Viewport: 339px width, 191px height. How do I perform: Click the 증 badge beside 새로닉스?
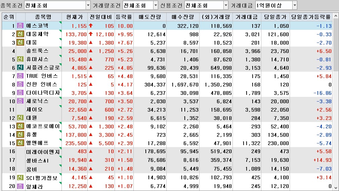pos(20,101)
